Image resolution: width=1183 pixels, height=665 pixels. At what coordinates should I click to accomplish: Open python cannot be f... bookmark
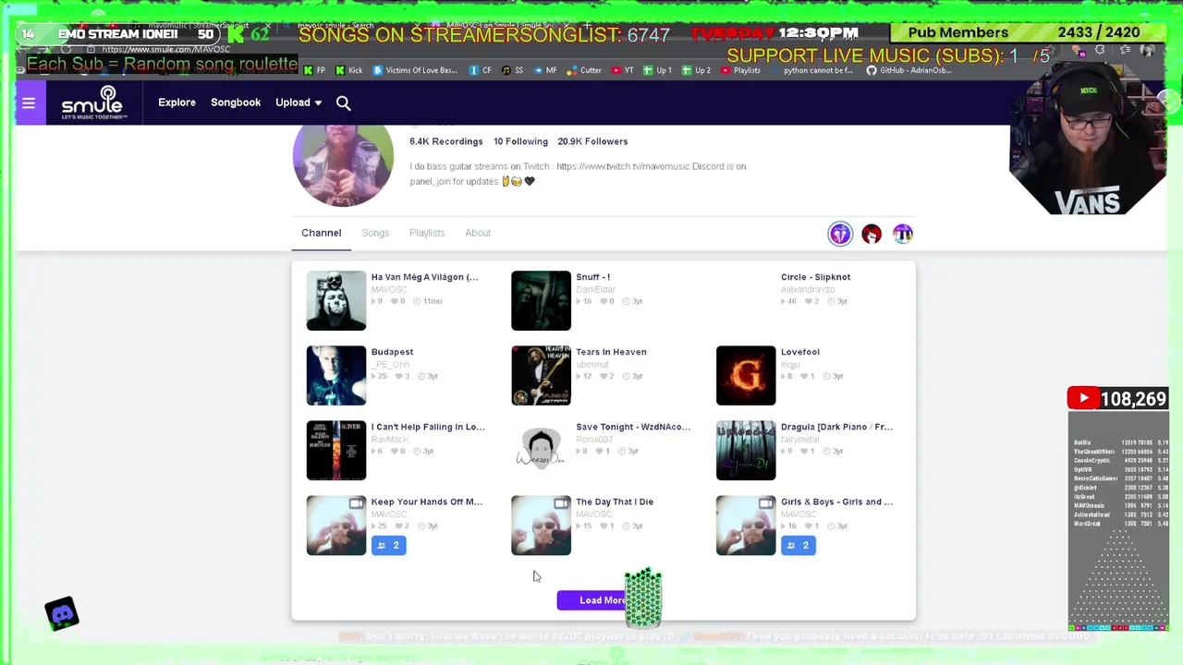[812, 70]
